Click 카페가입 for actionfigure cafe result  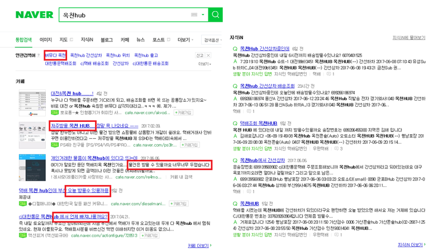pyautogui.click(x=149, y=235)
